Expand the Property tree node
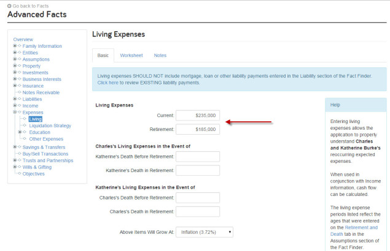This screenshot has height=251, width=390. pyautogui.click(x=15, y=66)
